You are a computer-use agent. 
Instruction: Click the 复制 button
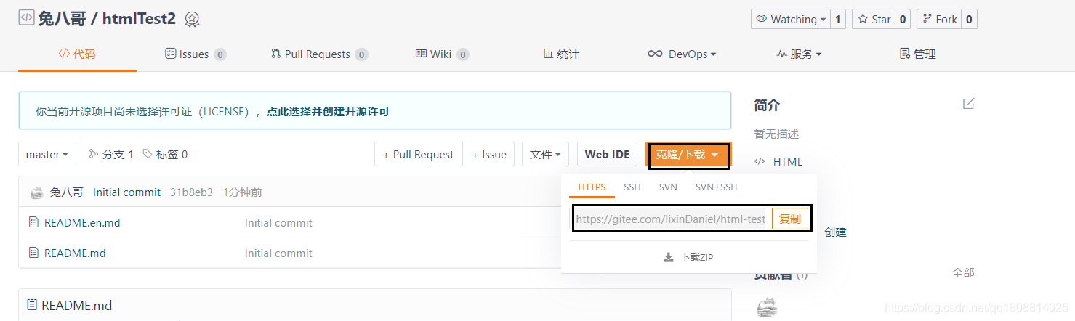790,219
